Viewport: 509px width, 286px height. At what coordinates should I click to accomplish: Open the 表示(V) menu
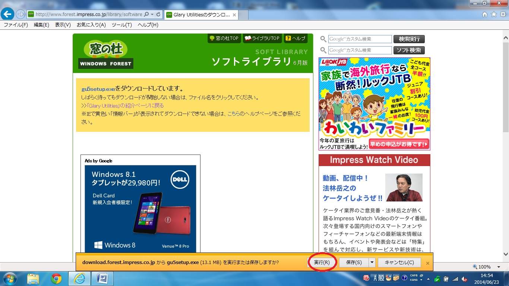click(x=63, y=25)
